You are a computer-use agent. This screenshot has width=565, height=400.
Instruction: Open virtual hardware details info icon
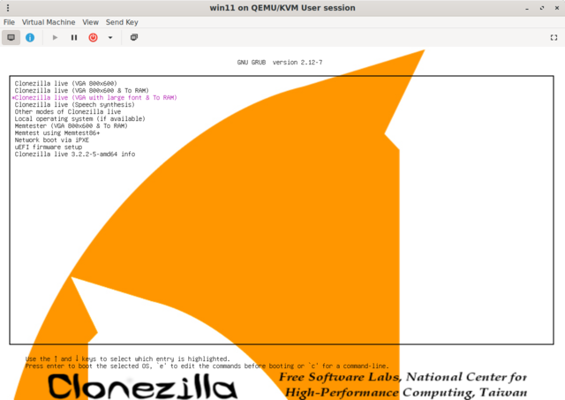click(x=30, y=38)
